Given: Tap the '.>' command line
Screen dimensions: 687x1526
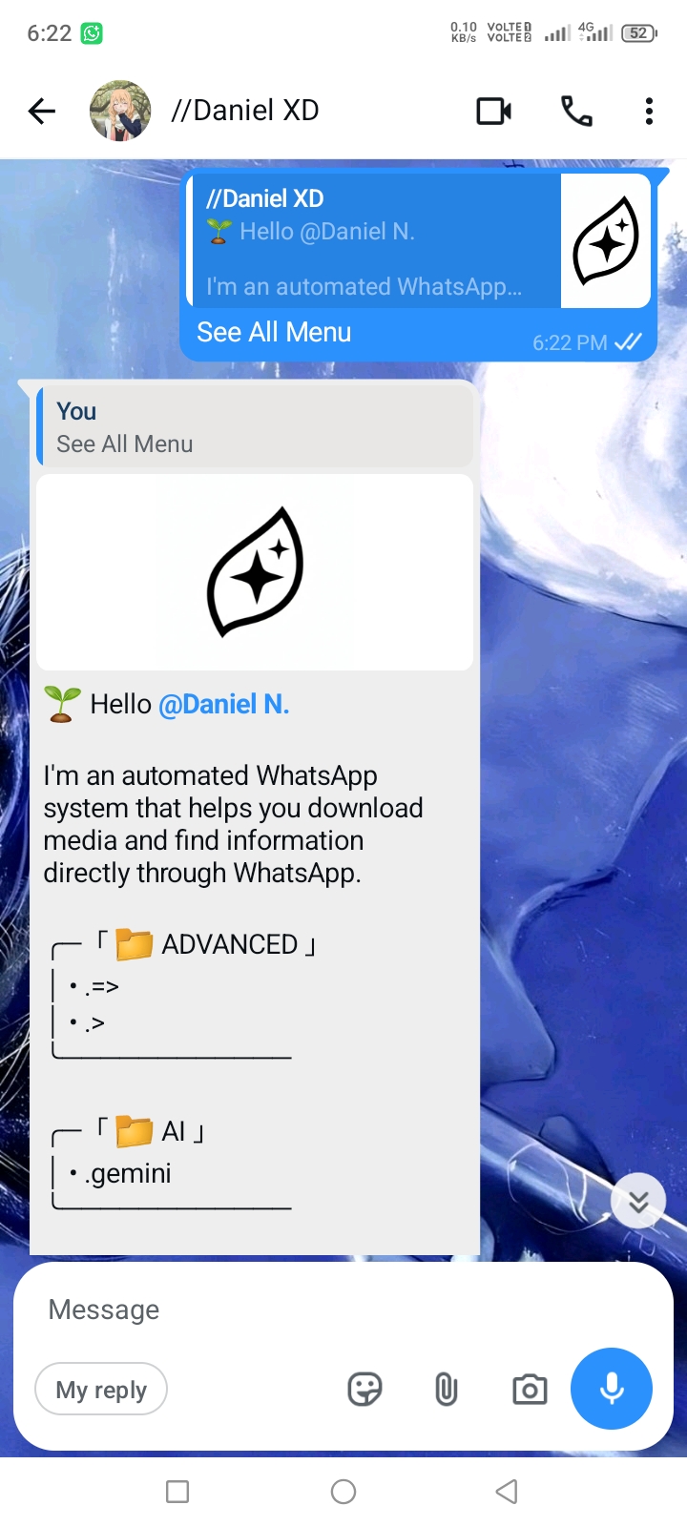Looking at the screenshot, I should tap(94, 1023).
